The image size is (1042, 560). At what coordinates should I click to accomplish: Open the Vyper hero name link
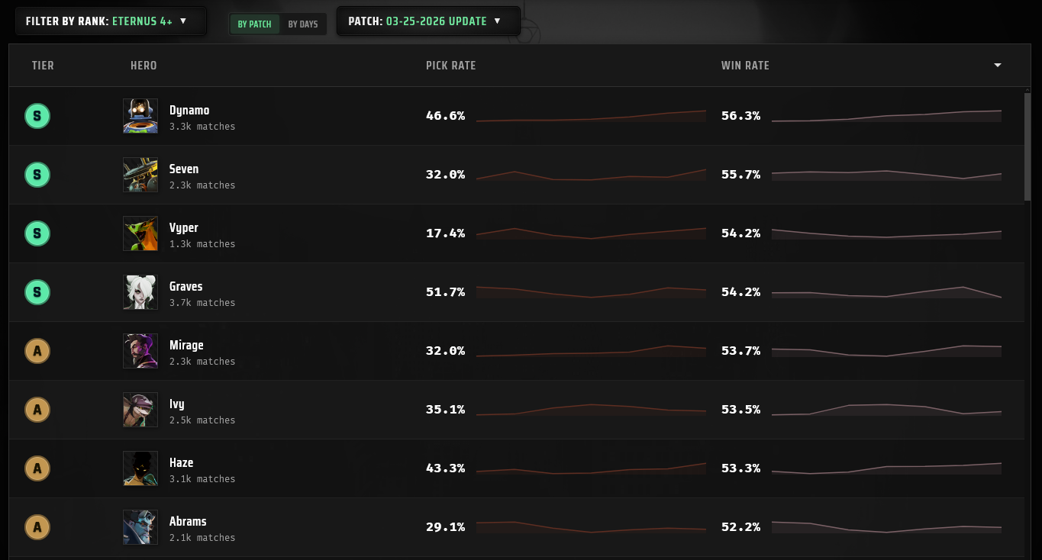click(x=184, y=227)
